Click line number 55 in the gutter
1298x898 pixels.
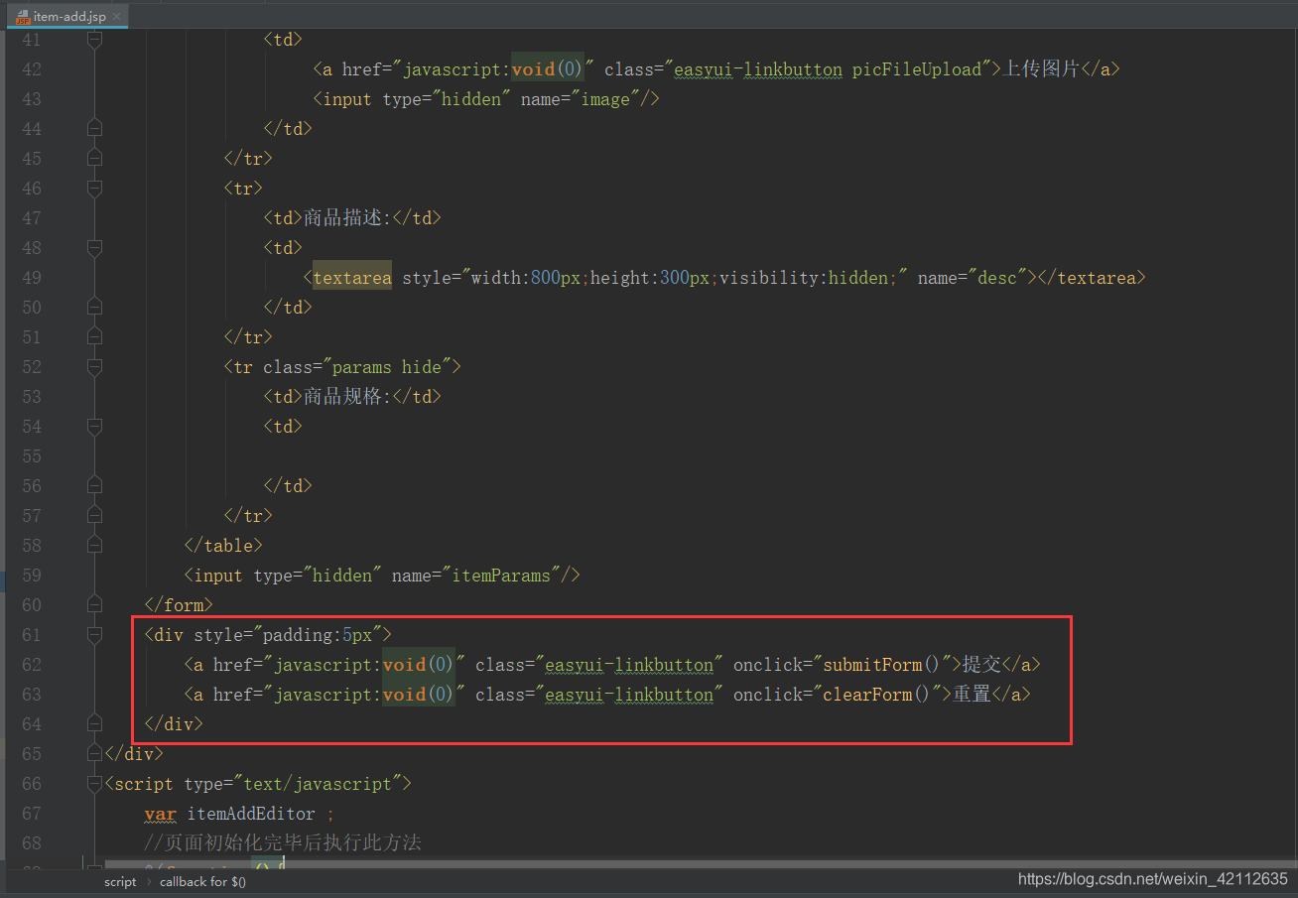[31, 456]
